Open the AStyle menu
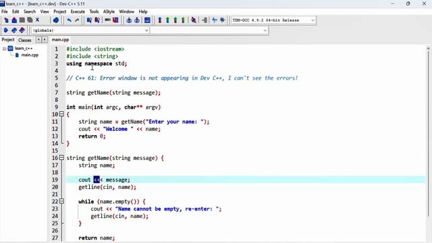Image resolution: width=432 pixels, height=243 pixels. [x=109, y=11]
